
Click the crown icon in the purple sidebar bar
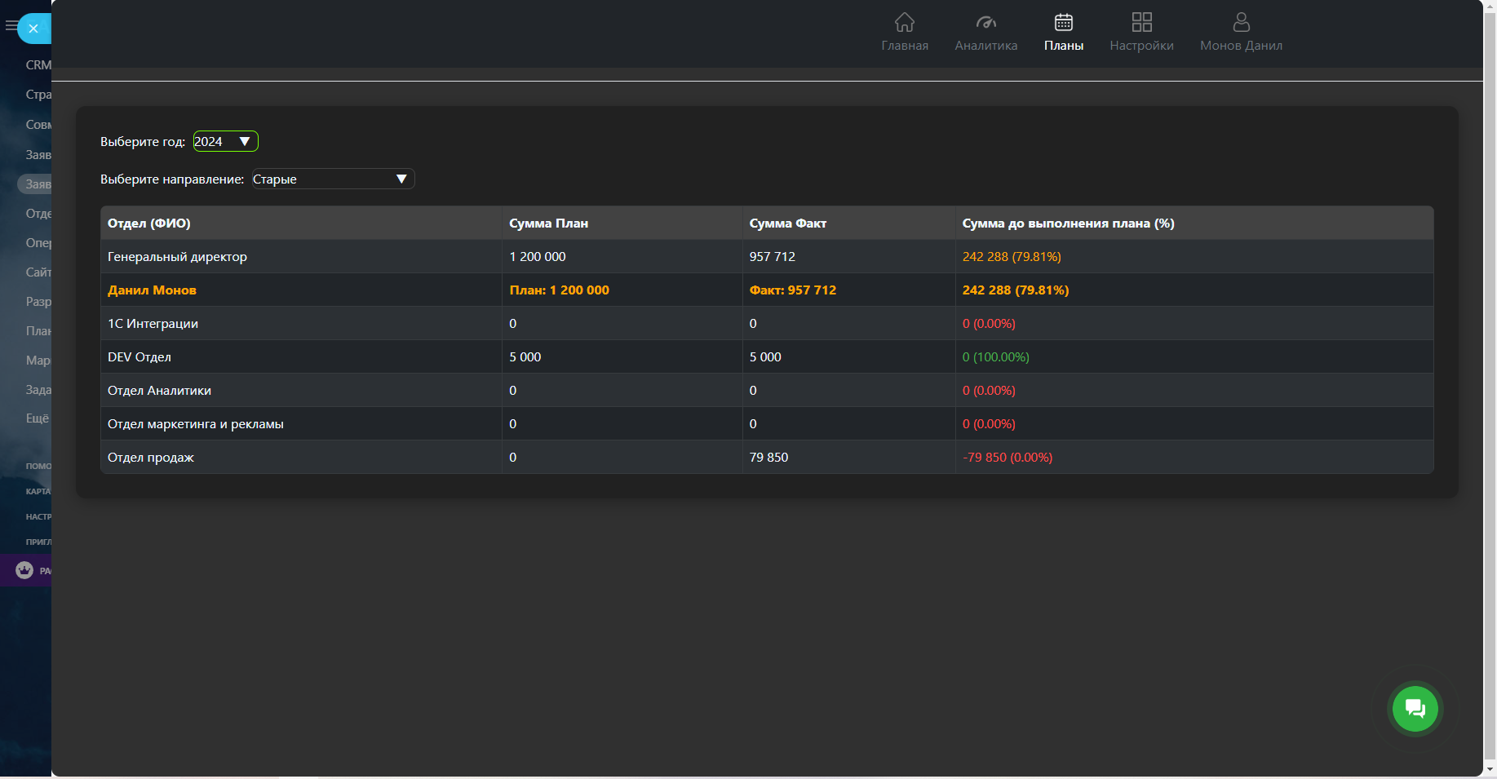click(x=24, y=570)
